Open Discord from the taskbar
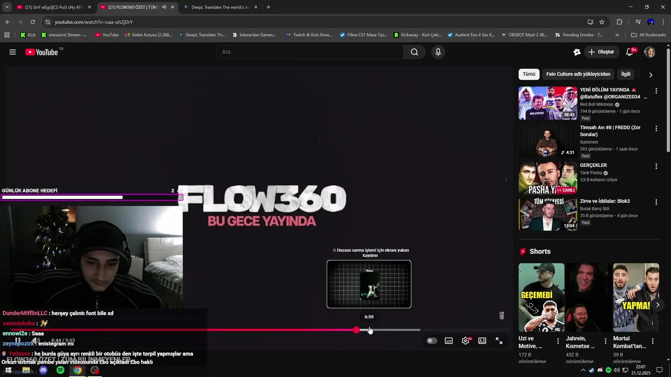 point(43,370)
